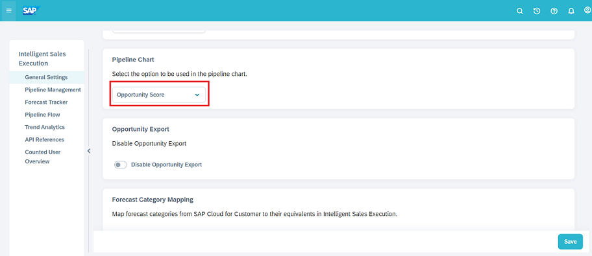This screenshot has height=256, width=592.
Task: Open the user profile icon
Action: (x=587, y=10)
